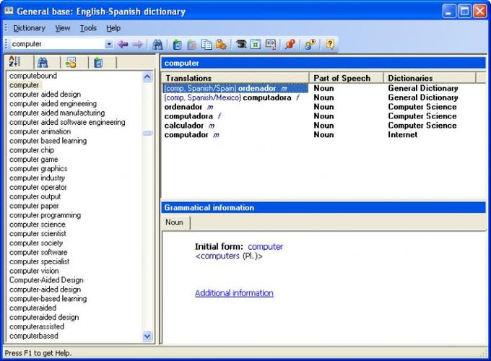
Task: Open the Tools menu
Action: [88, 28]
